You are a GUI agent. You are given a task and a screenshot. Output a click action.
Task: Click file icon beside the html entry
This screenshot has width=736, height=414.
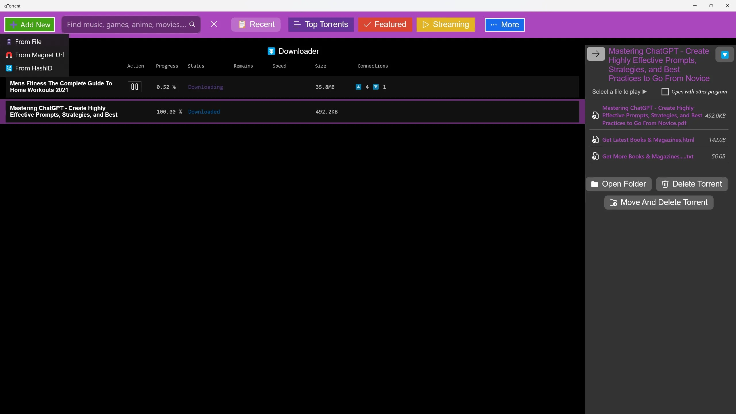[x=595, y=139]
